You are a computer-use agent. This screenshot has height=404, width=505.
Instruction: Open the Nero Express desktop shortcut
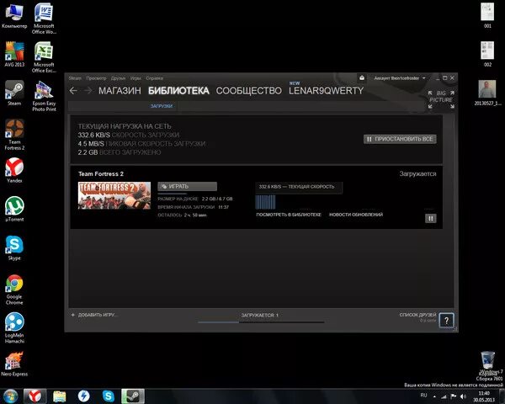coord(14,364)
